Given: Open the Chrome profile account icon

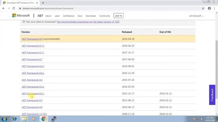Looking at the screenshot, I should (209, 8).
